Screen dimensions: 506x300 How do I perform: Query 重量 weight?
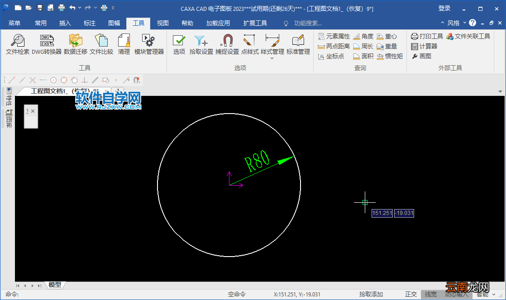[x=387, y=47]
